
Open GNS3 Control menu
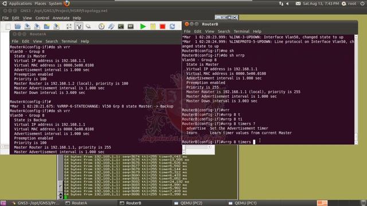[x=42, y=18]
